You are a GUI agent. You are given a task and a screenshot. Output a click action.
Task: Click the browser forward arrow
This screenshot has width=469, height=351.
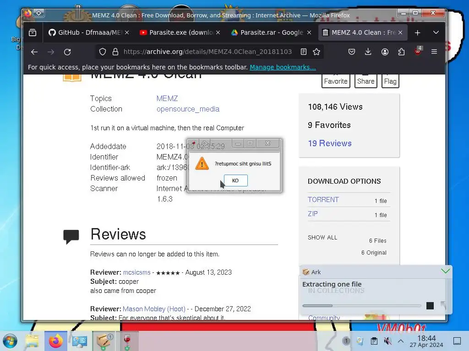click(51, 52)
